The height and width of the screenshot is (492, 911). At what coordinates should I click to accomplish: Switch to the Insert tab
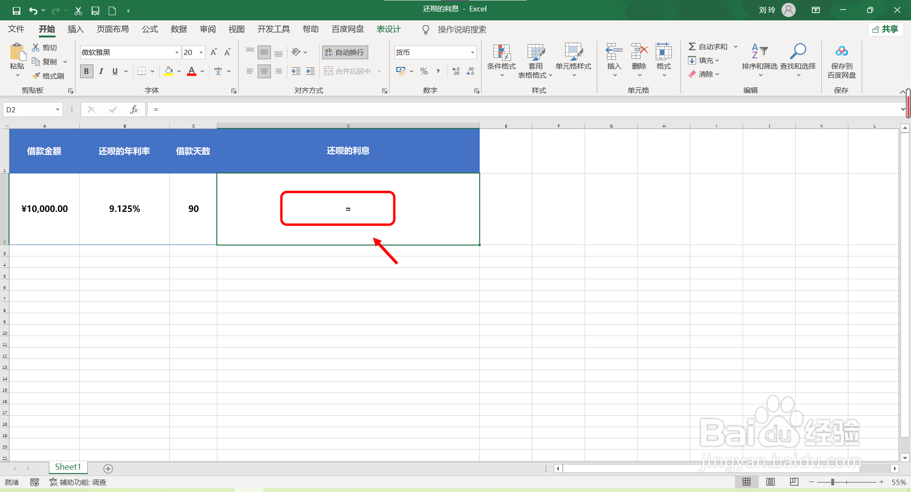[75, 29]
